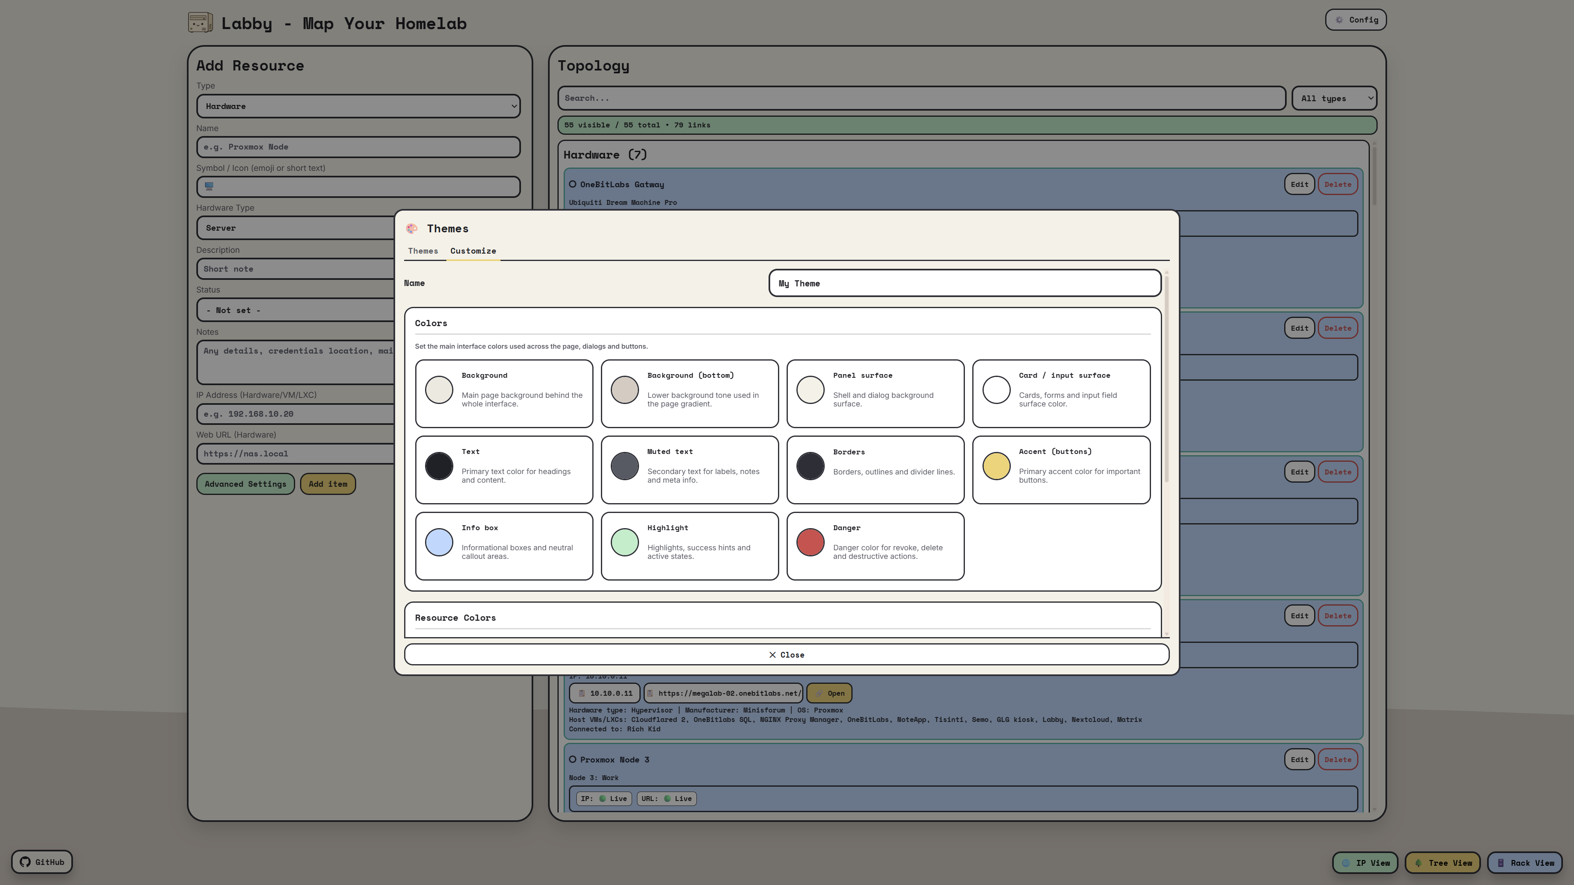This screenshot has width=1574, height=885.
Task: Click '55 visible / 55 total' stats bar
Action: tap(967, 125)
